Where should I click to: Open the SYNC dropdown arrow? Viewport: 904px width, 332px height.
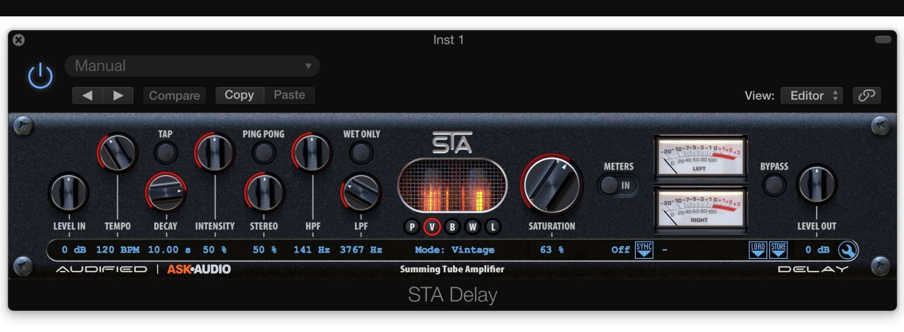click(x=644, y=250)
